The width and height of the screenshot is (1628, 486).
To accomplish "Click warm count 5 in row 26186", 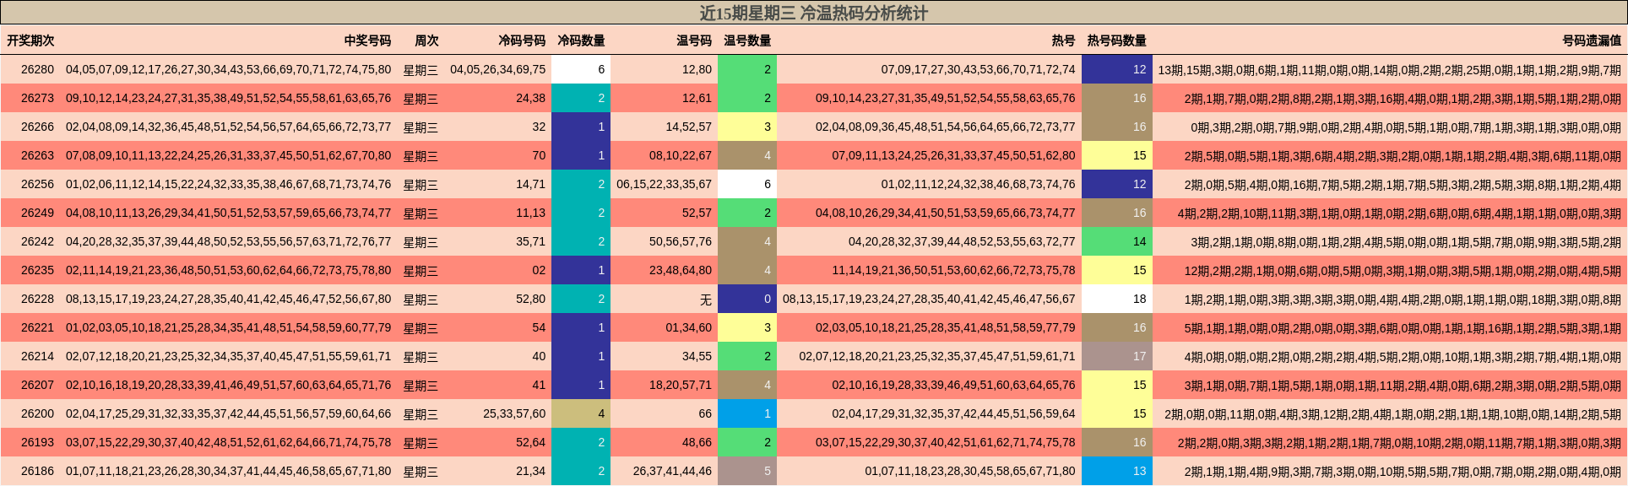I will coord(747,471).
